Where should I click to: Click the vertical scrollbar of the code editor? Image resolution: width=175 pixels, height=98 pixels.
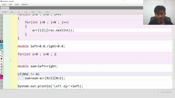tap(174, 59)
